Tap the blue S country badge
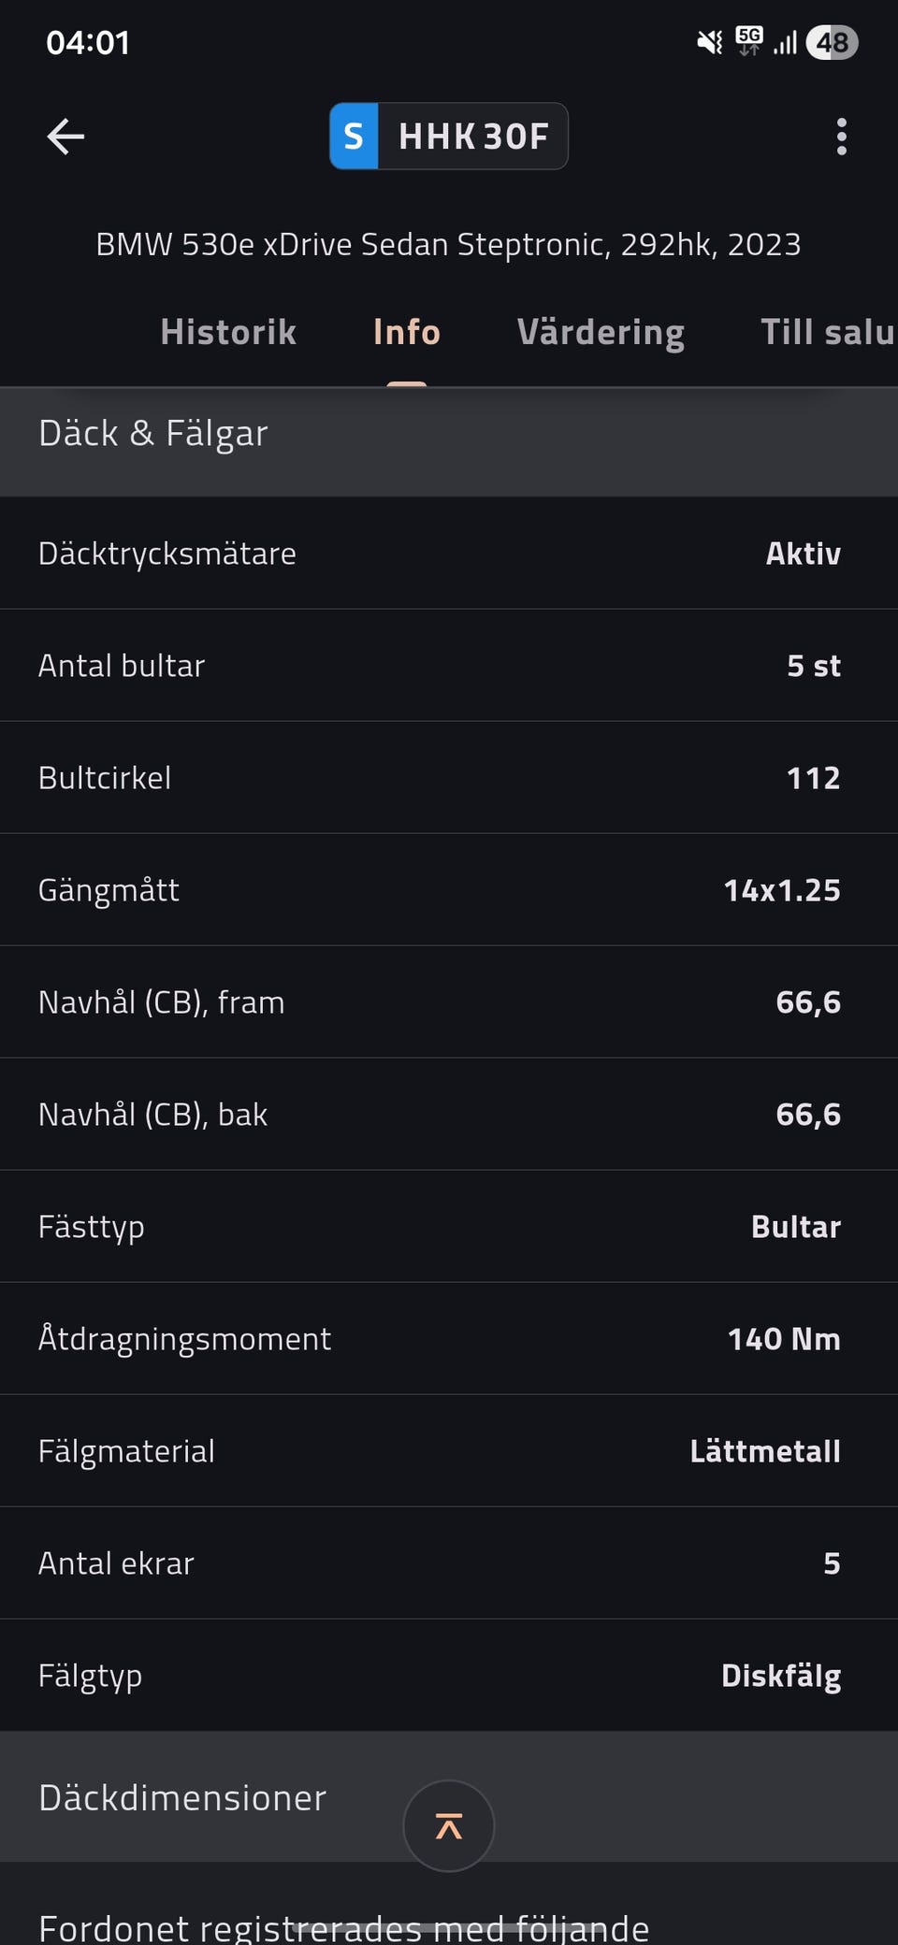The width and height of the screenshot is (898, 1945). [354, 137]
